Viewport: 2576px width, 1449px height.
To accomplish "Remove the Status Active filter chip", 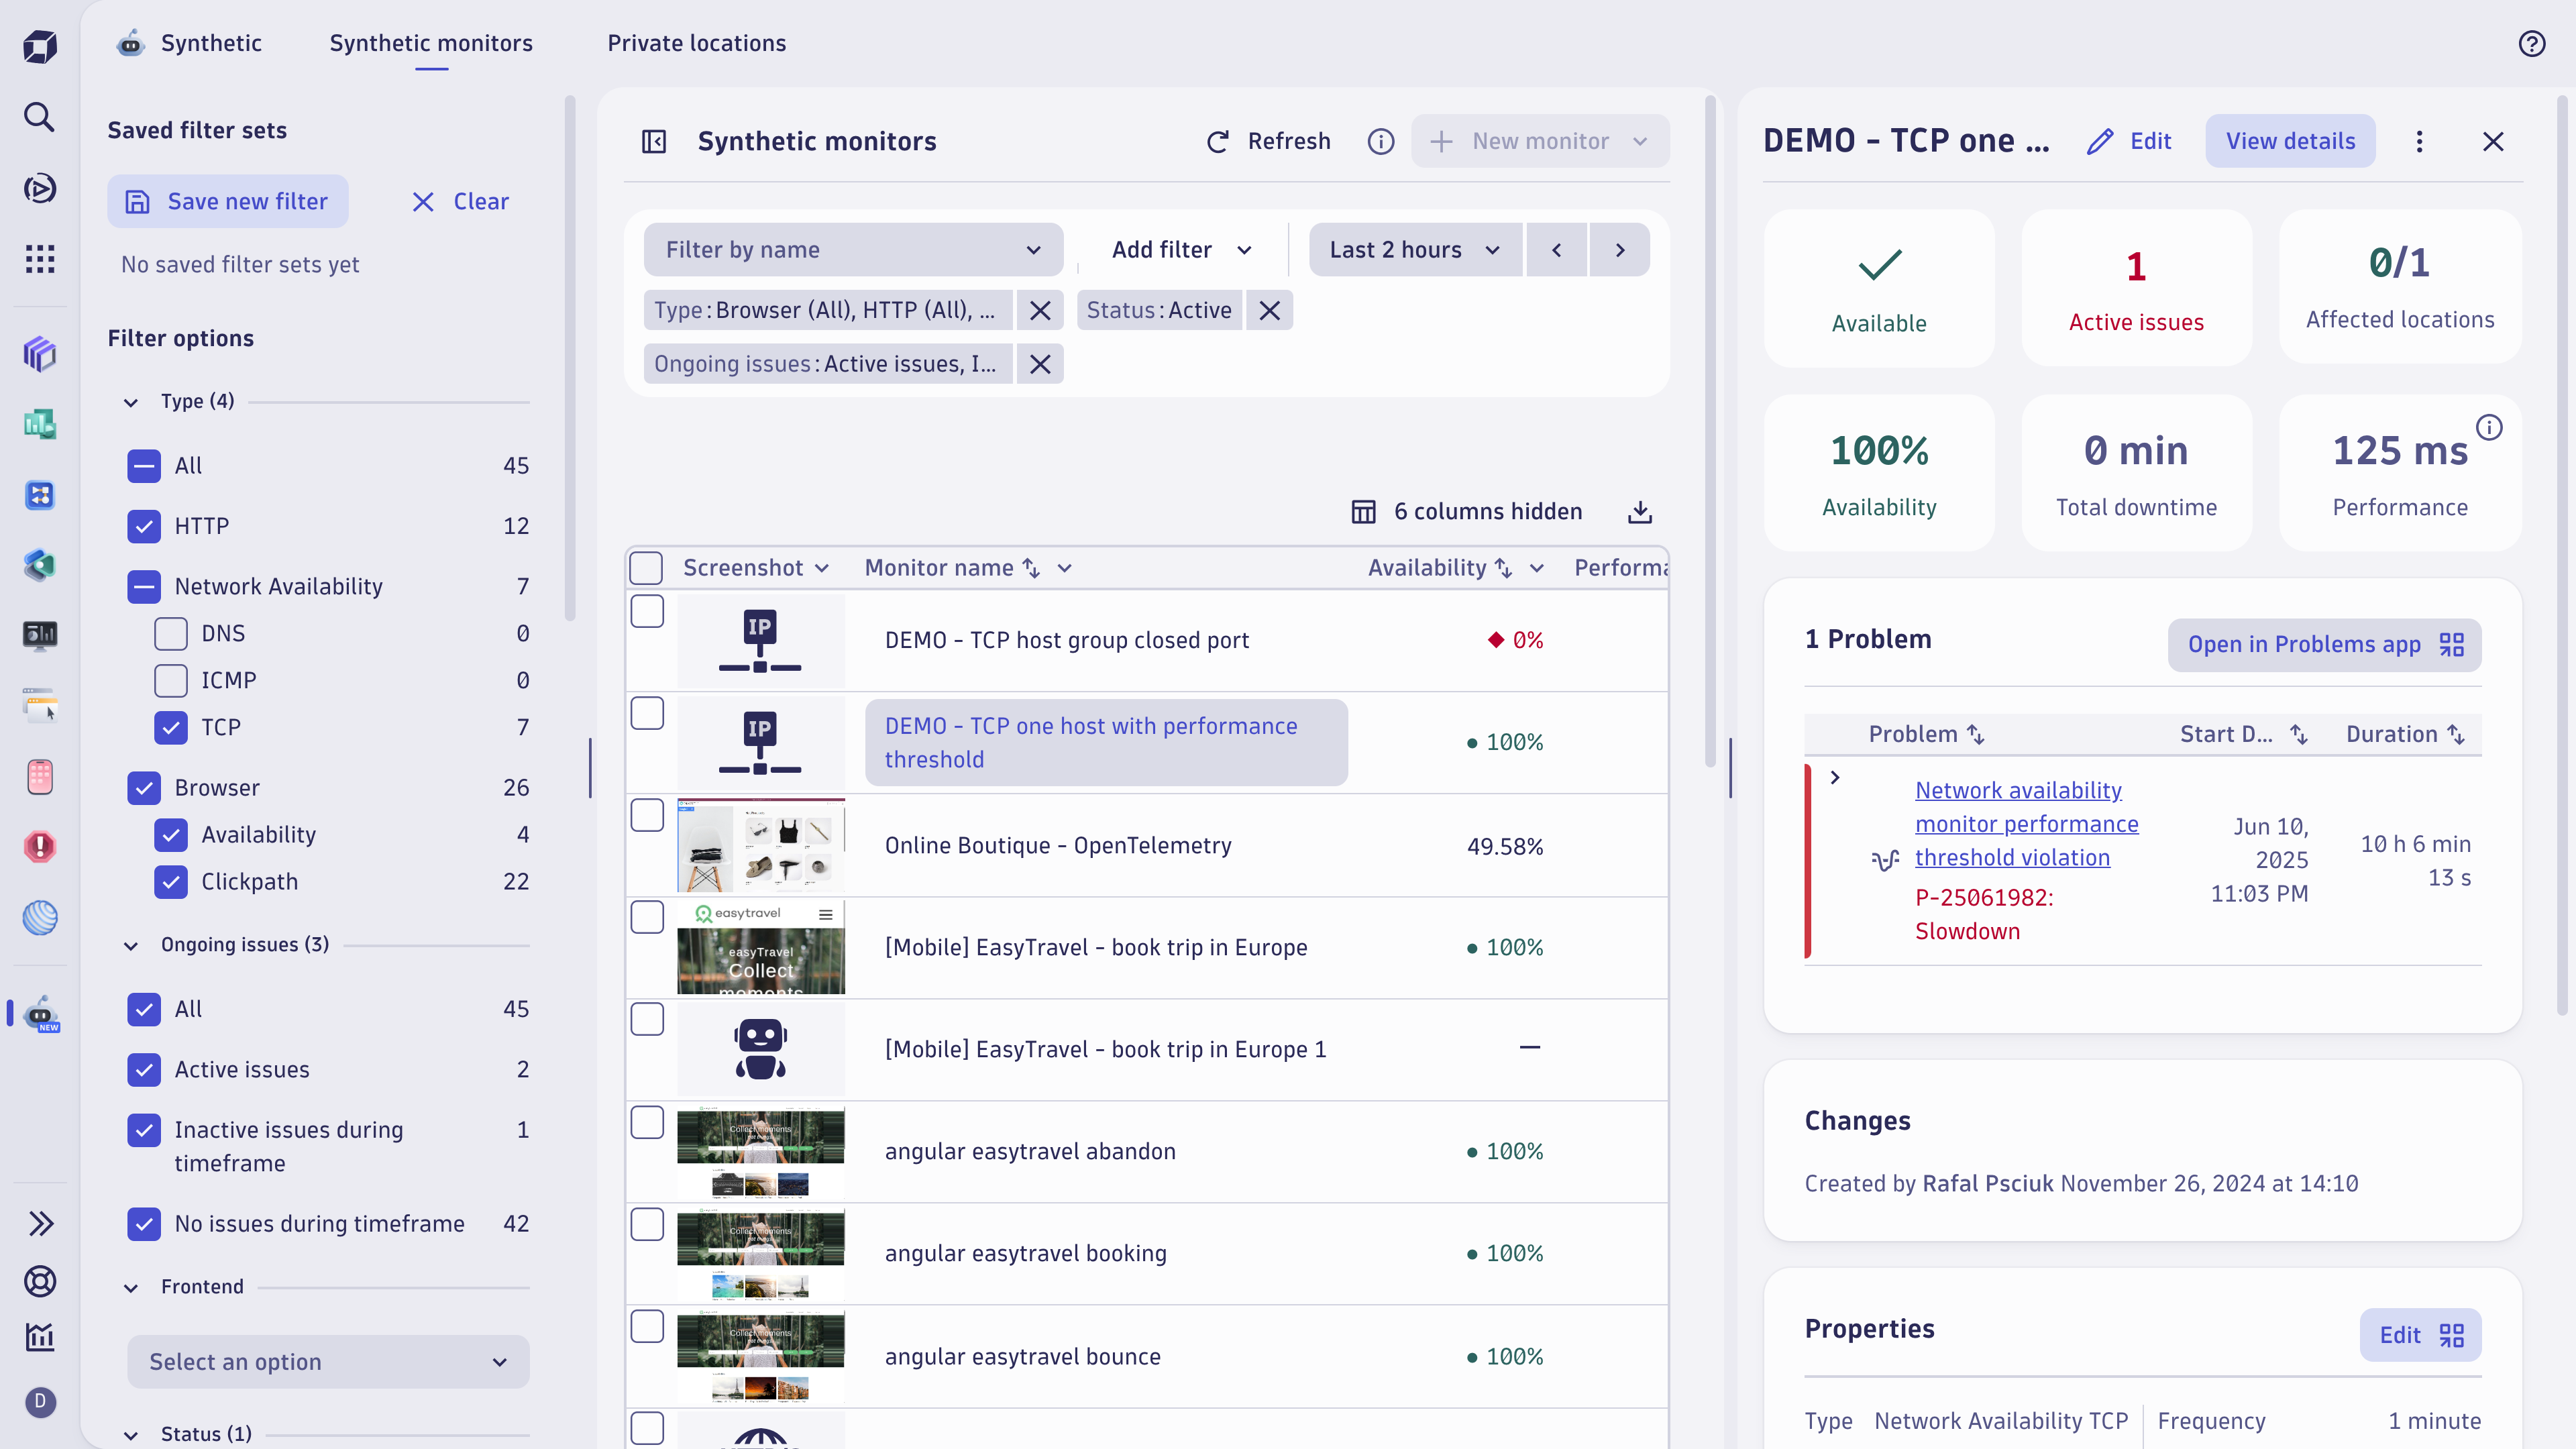I will 1269,310.
